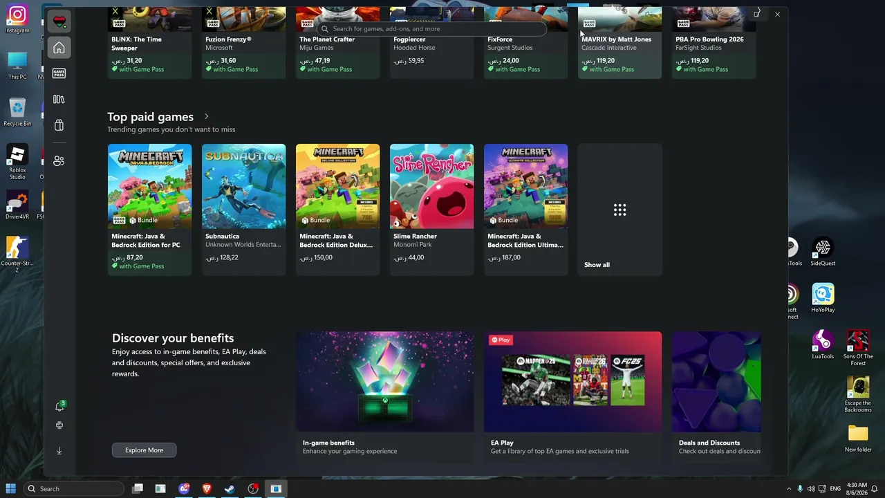Open the Brave browser taskbar icon
This screenshot has height=498, width=885.
(207, 489)
